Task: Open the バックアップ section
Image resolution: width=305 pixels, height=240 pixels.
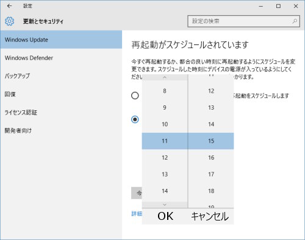Action: 61,76
